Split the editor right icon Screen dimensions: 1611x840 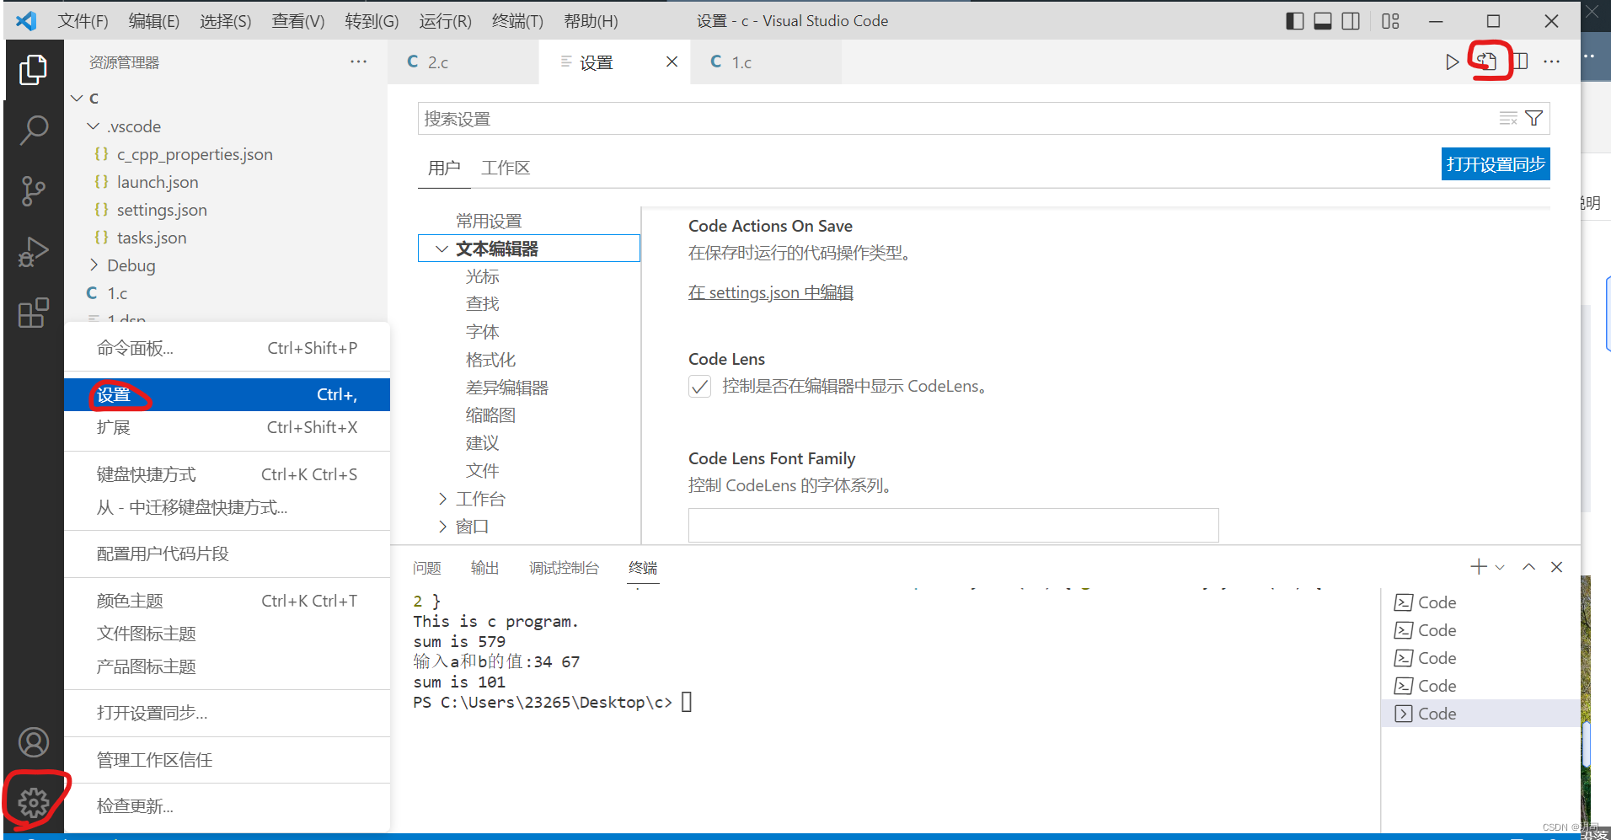point(1521,62)
